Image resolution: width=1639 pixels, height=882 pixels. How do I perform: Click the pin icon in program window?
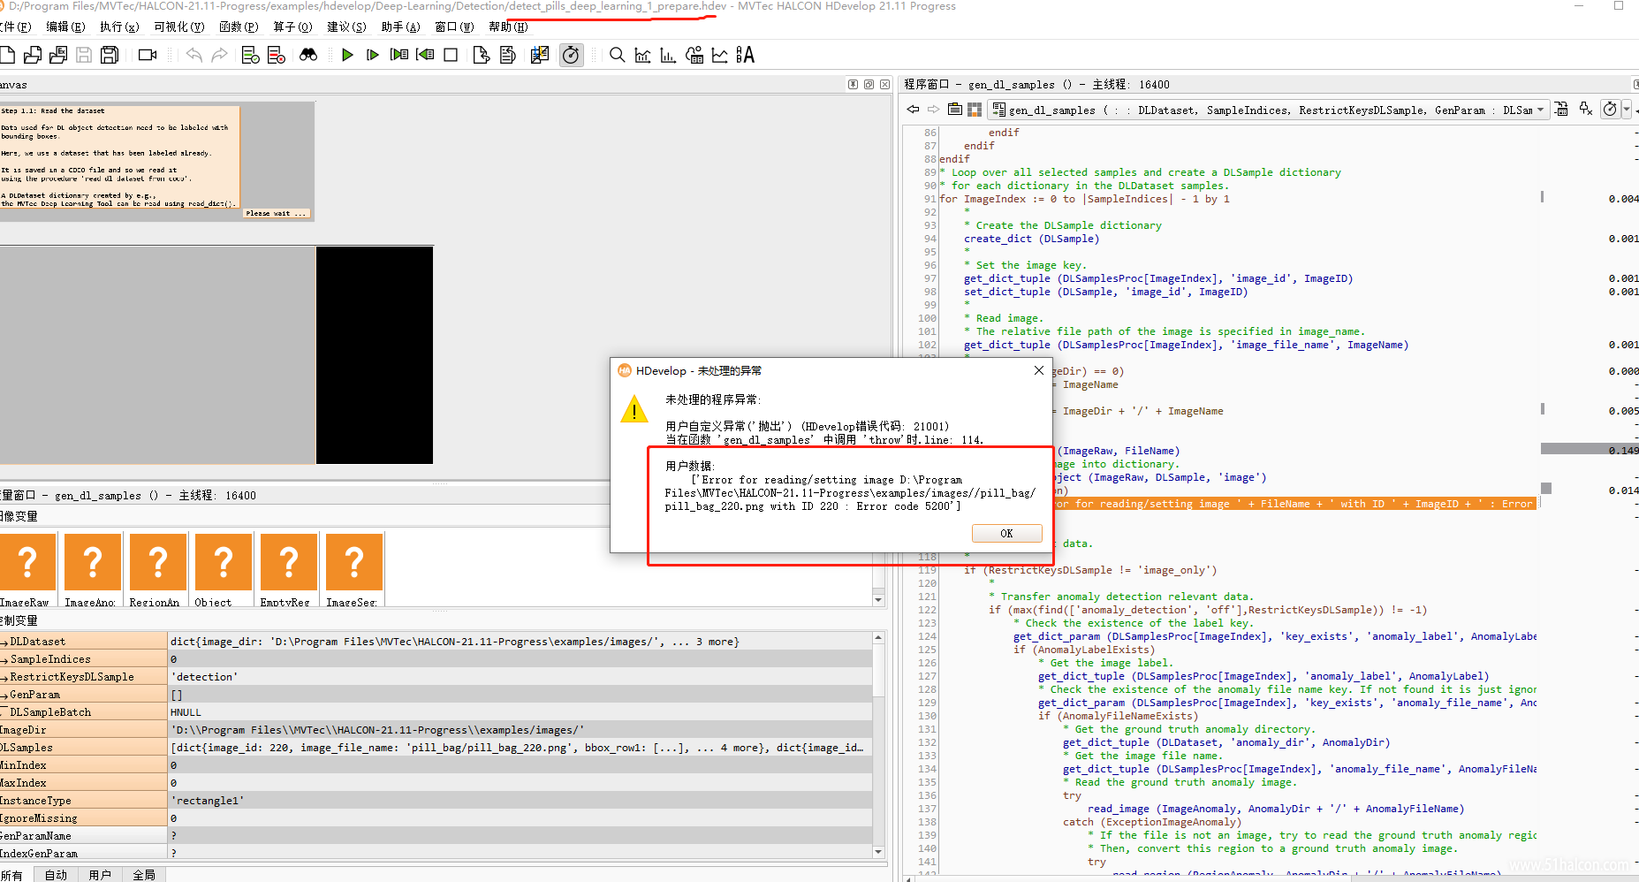pos(1586,109)
